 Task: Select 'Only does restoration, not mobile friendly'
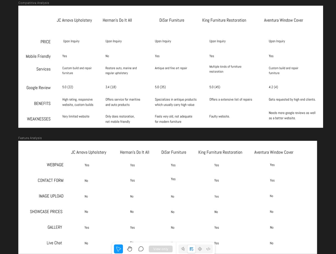pos(120,119)
